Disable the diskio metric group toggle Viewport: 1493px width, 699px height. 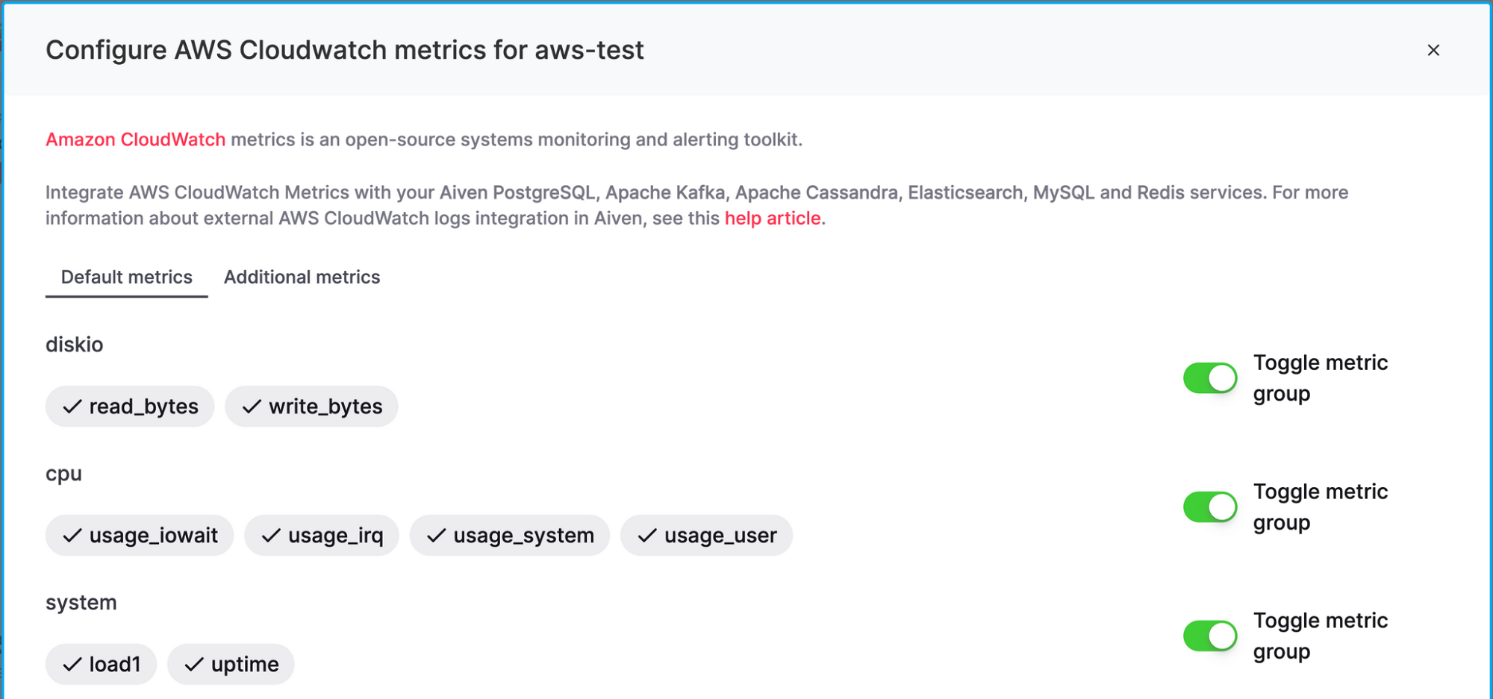[1209, 377]
